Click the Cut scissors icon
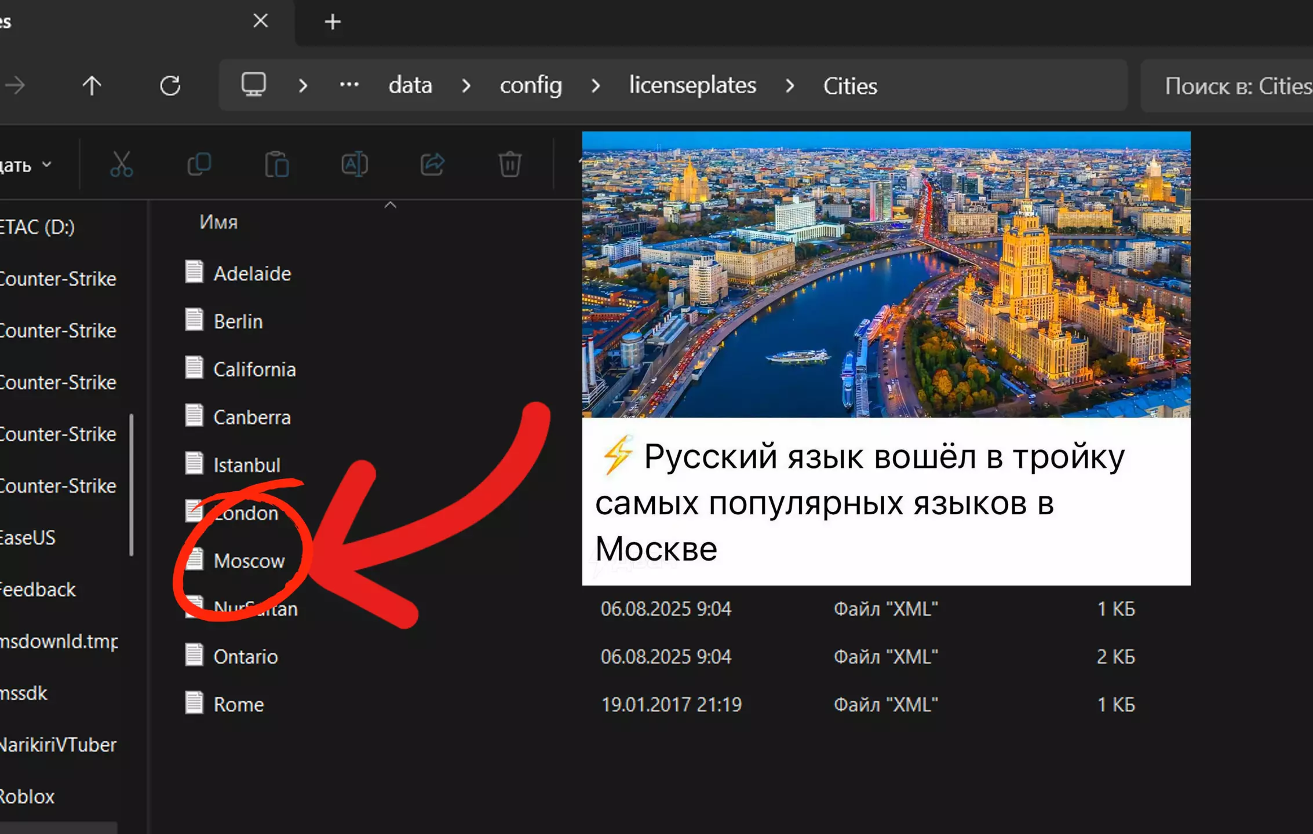Viewport: 1313px width, 834px height. pos(121,164)
